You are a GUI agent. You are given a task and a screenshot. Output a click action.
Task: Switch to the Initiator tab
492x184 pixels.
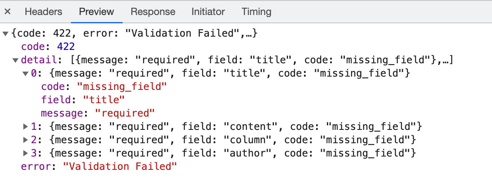click(208, 12)
